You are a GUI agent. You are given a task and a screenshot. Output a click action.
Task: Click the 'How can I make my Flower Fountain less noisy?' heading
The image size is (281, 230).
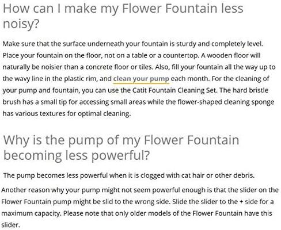(x=123, y=16)
